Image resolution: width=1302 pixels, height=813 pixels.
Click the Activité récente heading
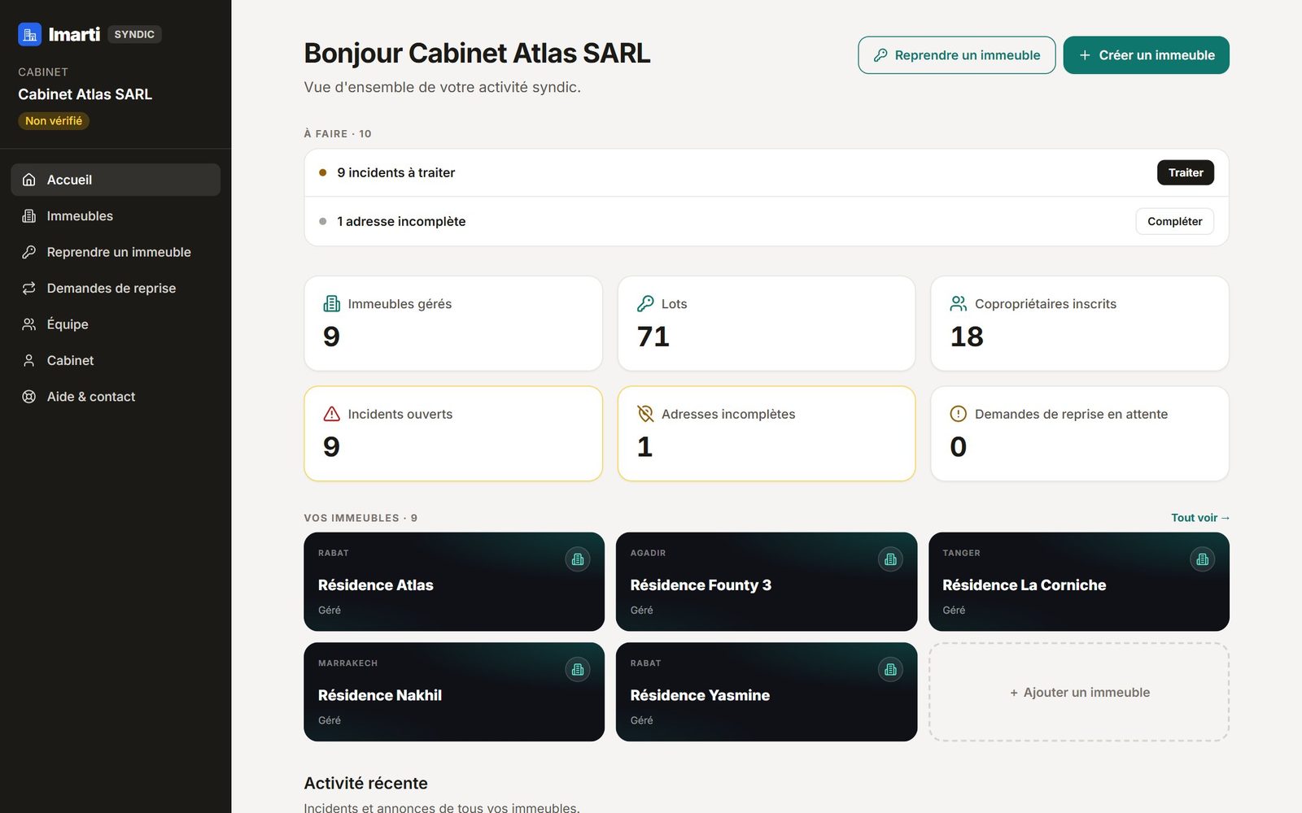(365, 783)
